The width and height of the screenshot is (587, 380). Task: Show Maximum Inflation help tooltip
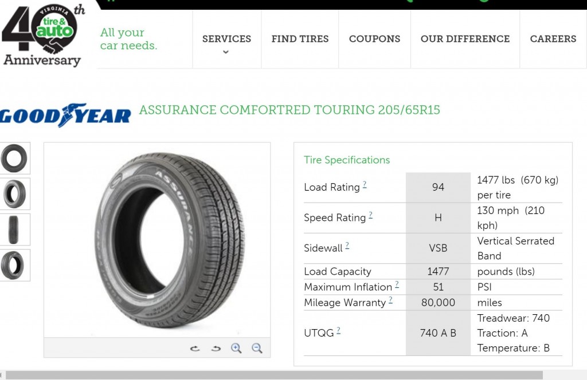397,284
